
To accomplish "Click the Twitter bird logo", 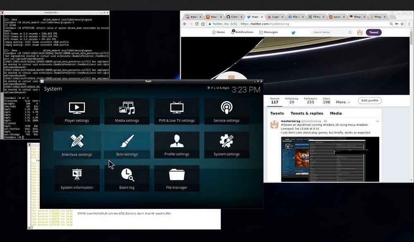I will point(294,33).
